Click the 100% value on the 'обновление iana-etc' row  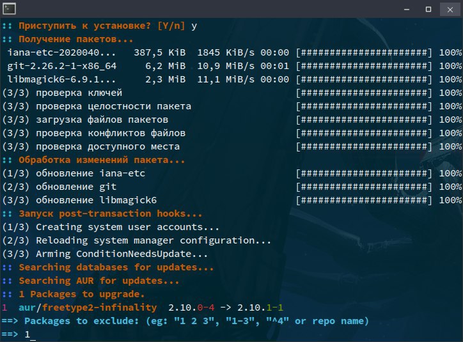(450, 173)
